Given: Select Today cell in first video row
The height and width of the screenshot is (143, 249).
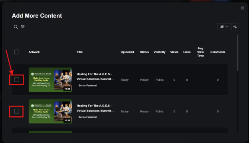Looking at the screenshot, I should (125, 80).
